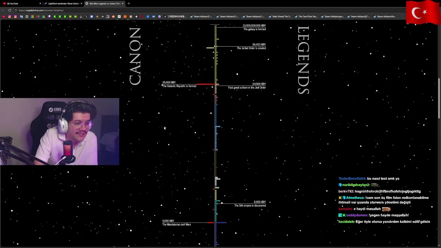Viewport: 441px width, 248px height.
Task: Open a new browser tab
Action: [x=129, y=3]
